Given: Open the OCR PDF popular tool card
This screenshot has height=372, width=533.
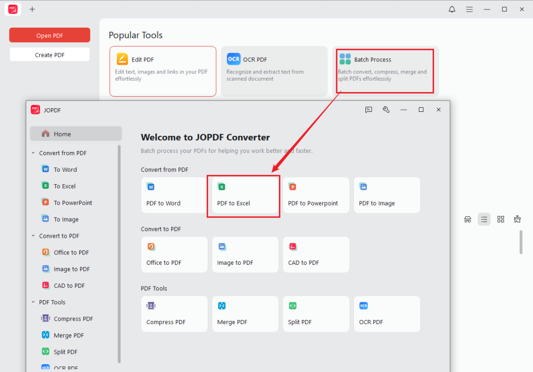Looking at the screenshot, I should tap(274, 71).
